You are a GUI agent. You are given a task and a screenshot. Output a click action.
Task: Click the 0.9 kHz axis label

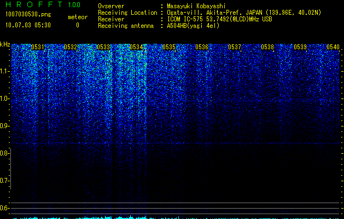click(x=4, y=126)
